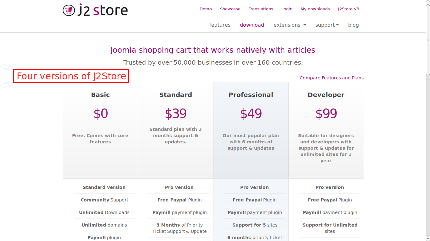Click the $0 price
Viewport: 430px width, 241px height.
101,114
